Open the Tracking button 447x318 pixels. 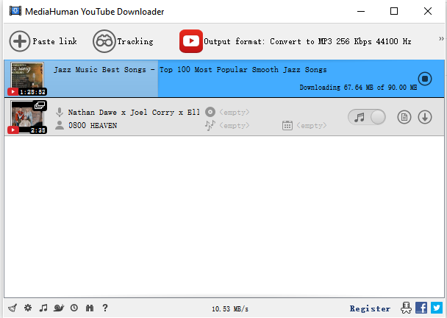pyautogui.click(x=123, y=41)
